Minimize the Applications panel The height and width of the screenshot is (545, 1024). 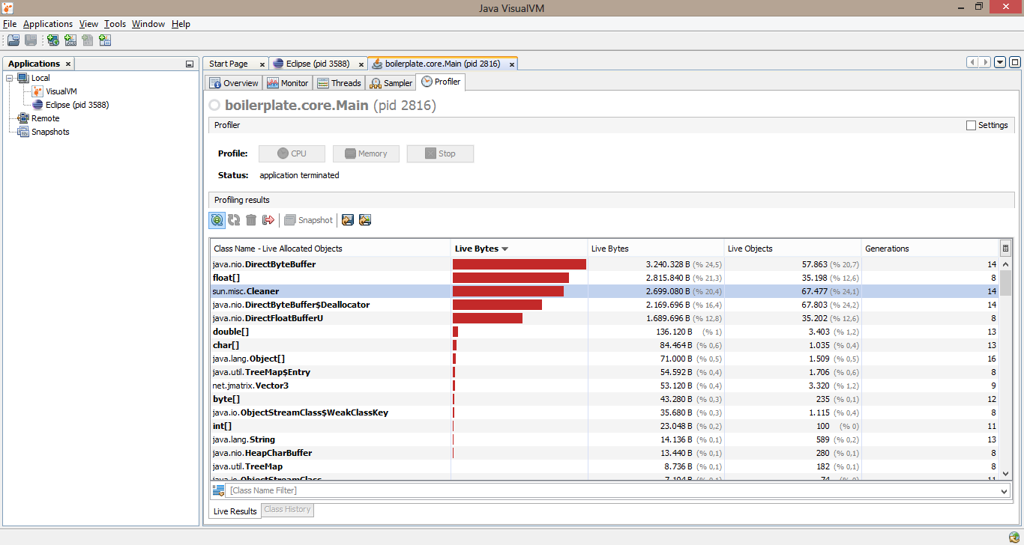tap(190, 64)
